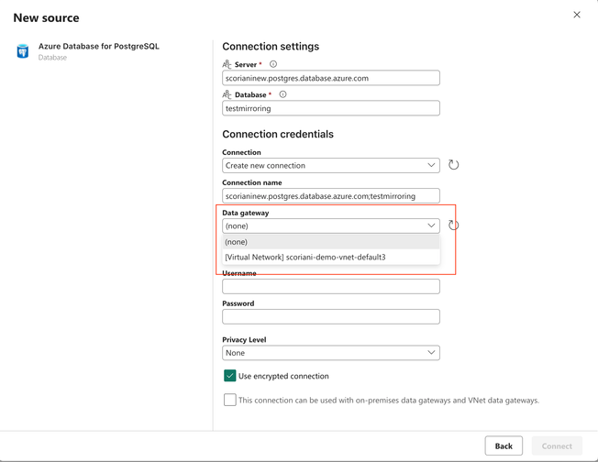Open the Connection dropdown

click(331, 165)
